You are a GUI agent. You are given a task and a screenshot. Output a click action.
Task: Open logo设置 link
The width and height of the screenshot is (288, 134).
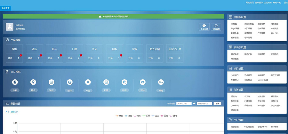(x=235, y=29)
